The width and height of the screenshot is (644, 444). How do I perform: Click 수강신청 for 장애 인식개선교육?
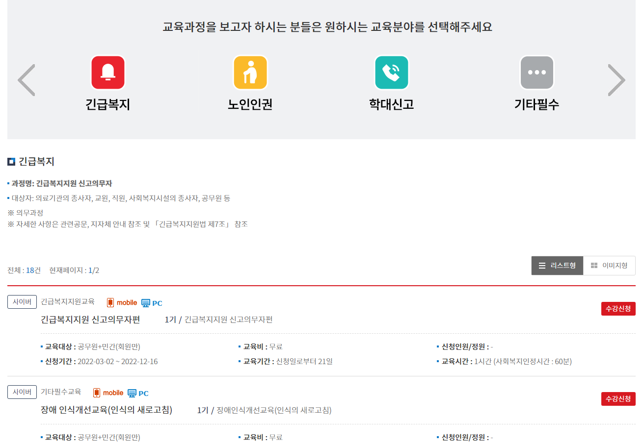618,399
